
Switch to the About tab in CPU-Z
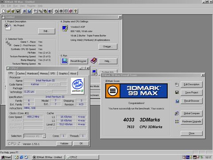tap(73, 73)
